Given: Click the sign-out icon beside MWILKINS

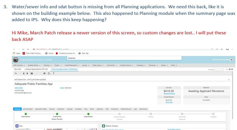Looking at the screenshot, I should (231, 60).
